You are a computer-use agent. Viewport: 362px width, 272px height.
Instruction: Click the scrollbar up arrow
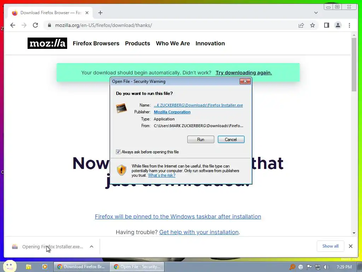click(x=354, y=35)
